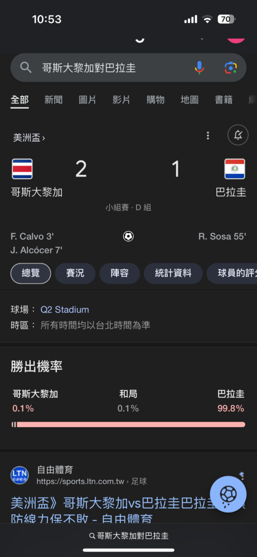Tap the floating soccer ball button
Screen dimensions: 257x557
[x=228, y=494]
